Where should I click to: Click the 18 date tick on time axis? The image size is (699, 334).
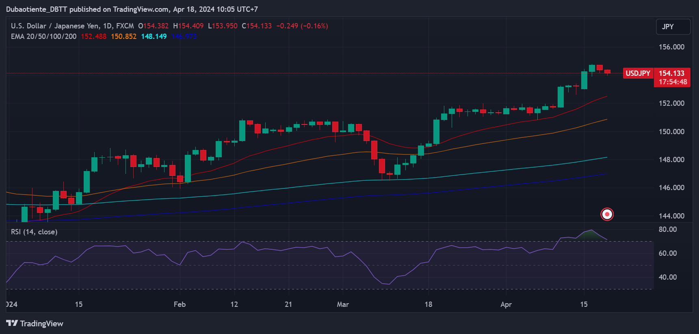(428, 304)
